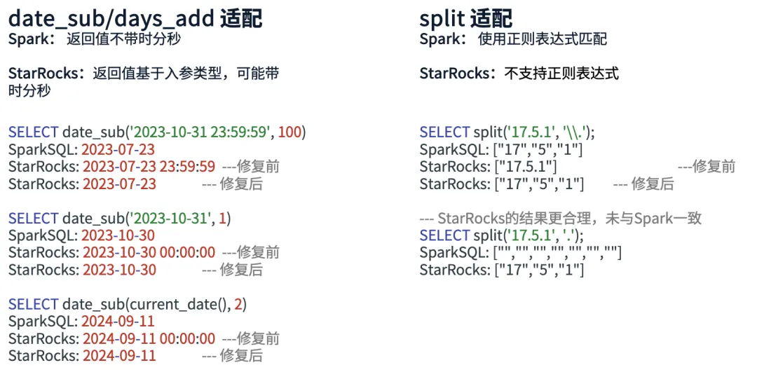
Task: Click the 'SparkSQL: 2024-09-11' result line
Action: point(81,322)
